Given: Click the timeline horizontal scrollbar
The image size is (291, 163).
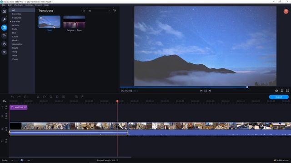Looking at the screenshot, I should point(70,157).
